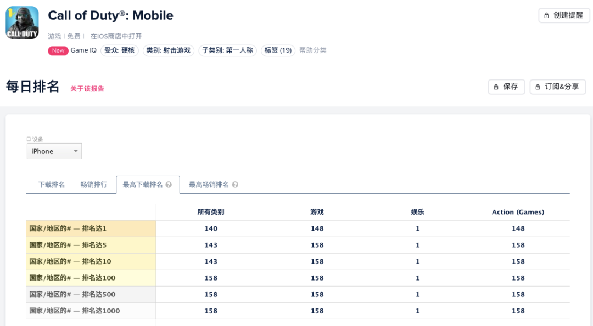Open the 关于该报告 link
Image resolution: width=593 pixels, height=326 pixels.
(x=87, y=89)
